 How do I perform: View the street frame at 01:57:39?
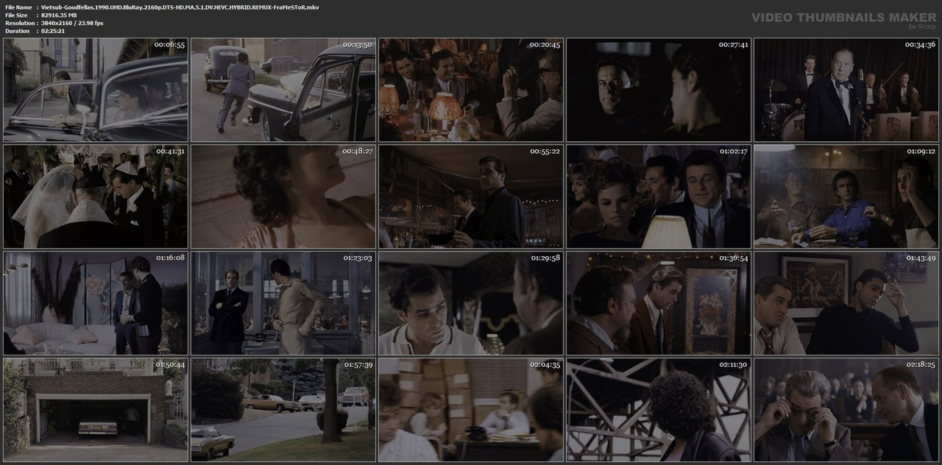(283, 410)
